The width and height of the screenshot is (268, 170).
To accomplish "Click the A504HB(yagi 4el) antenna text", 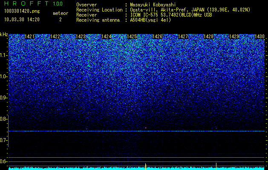I will (150, 20).
